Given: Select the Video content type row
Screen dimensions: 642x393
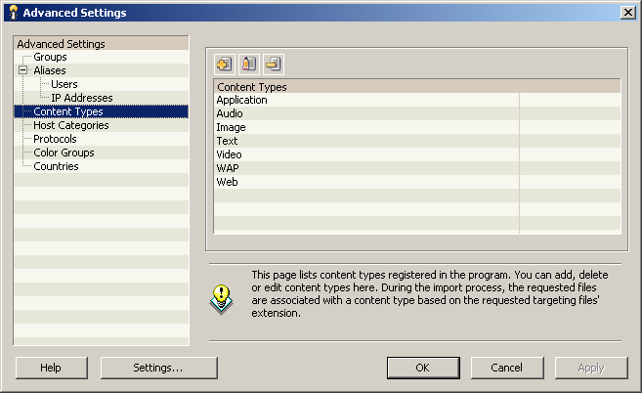Looking at the screenshot, I should click(x=230, y=154).
